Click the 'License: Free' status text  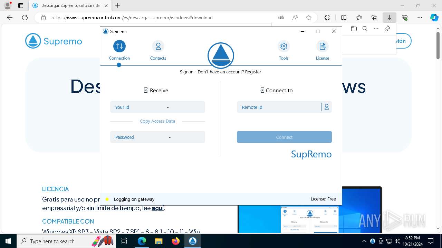click(x=323, y=199)
